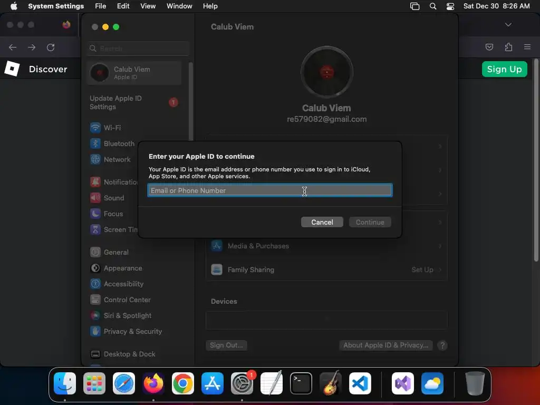This screenshot has width=540, height=405.
Task: Open Privacy & Security settings
Action: [132, 331]
